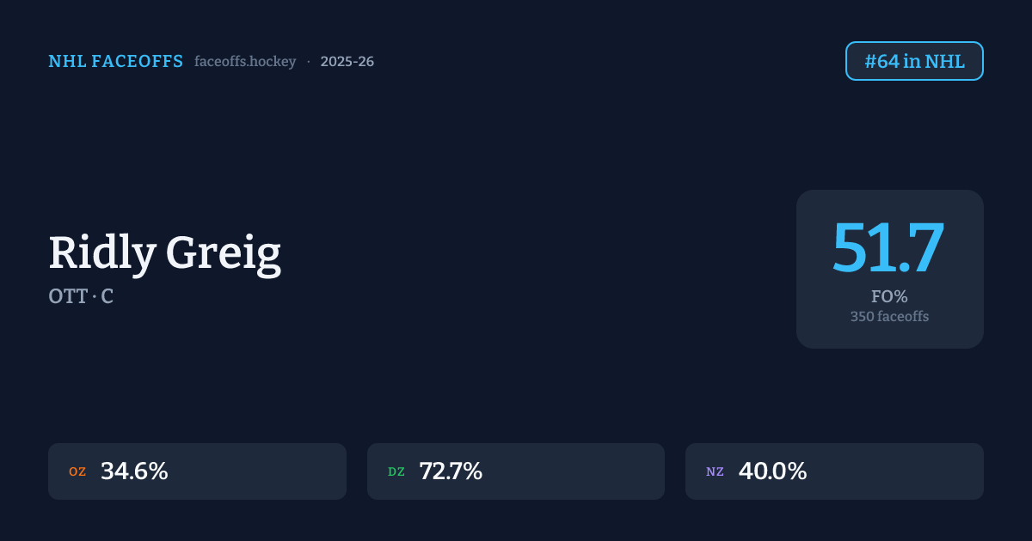Click the surname 'Greig'
Screen dimensions: 1032x541
pyautogui.click(x=223, y=253)
